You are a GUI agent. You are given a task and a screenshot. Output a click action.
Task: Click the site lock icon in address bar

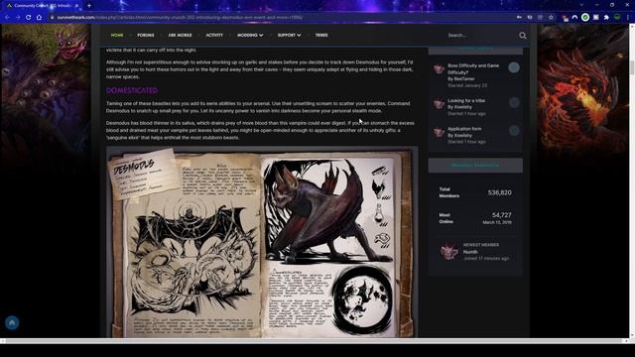tap(53, 18)
